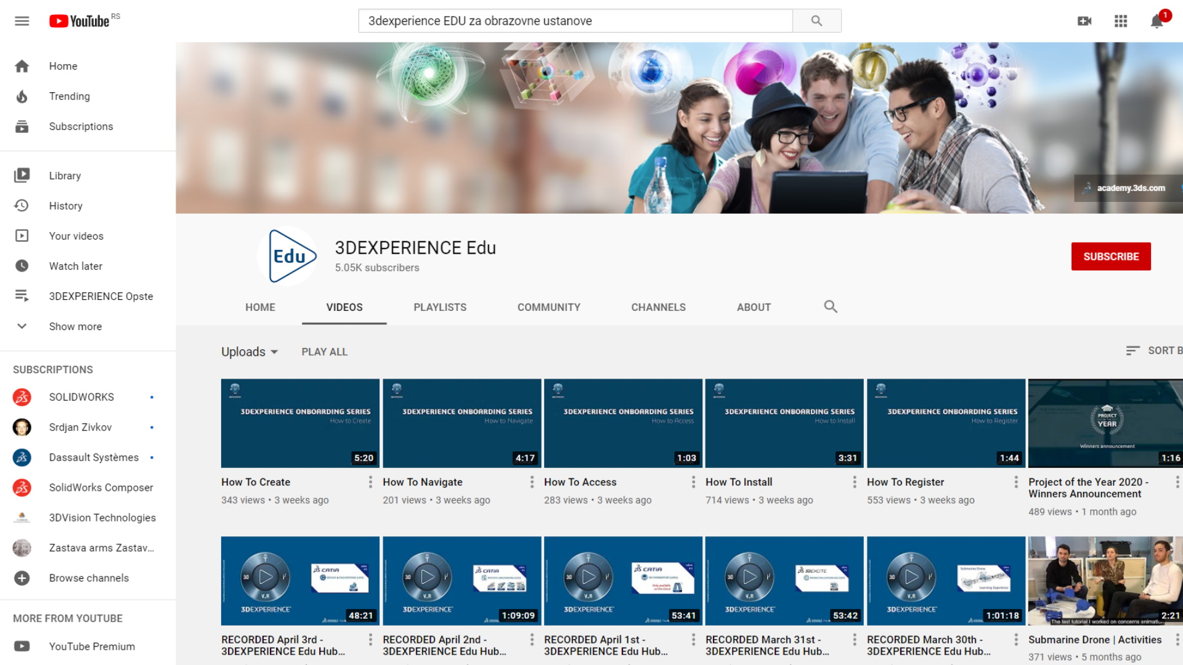Open the YouTube apps grid
The image size is (1183, 665).
click(1121, 21)
